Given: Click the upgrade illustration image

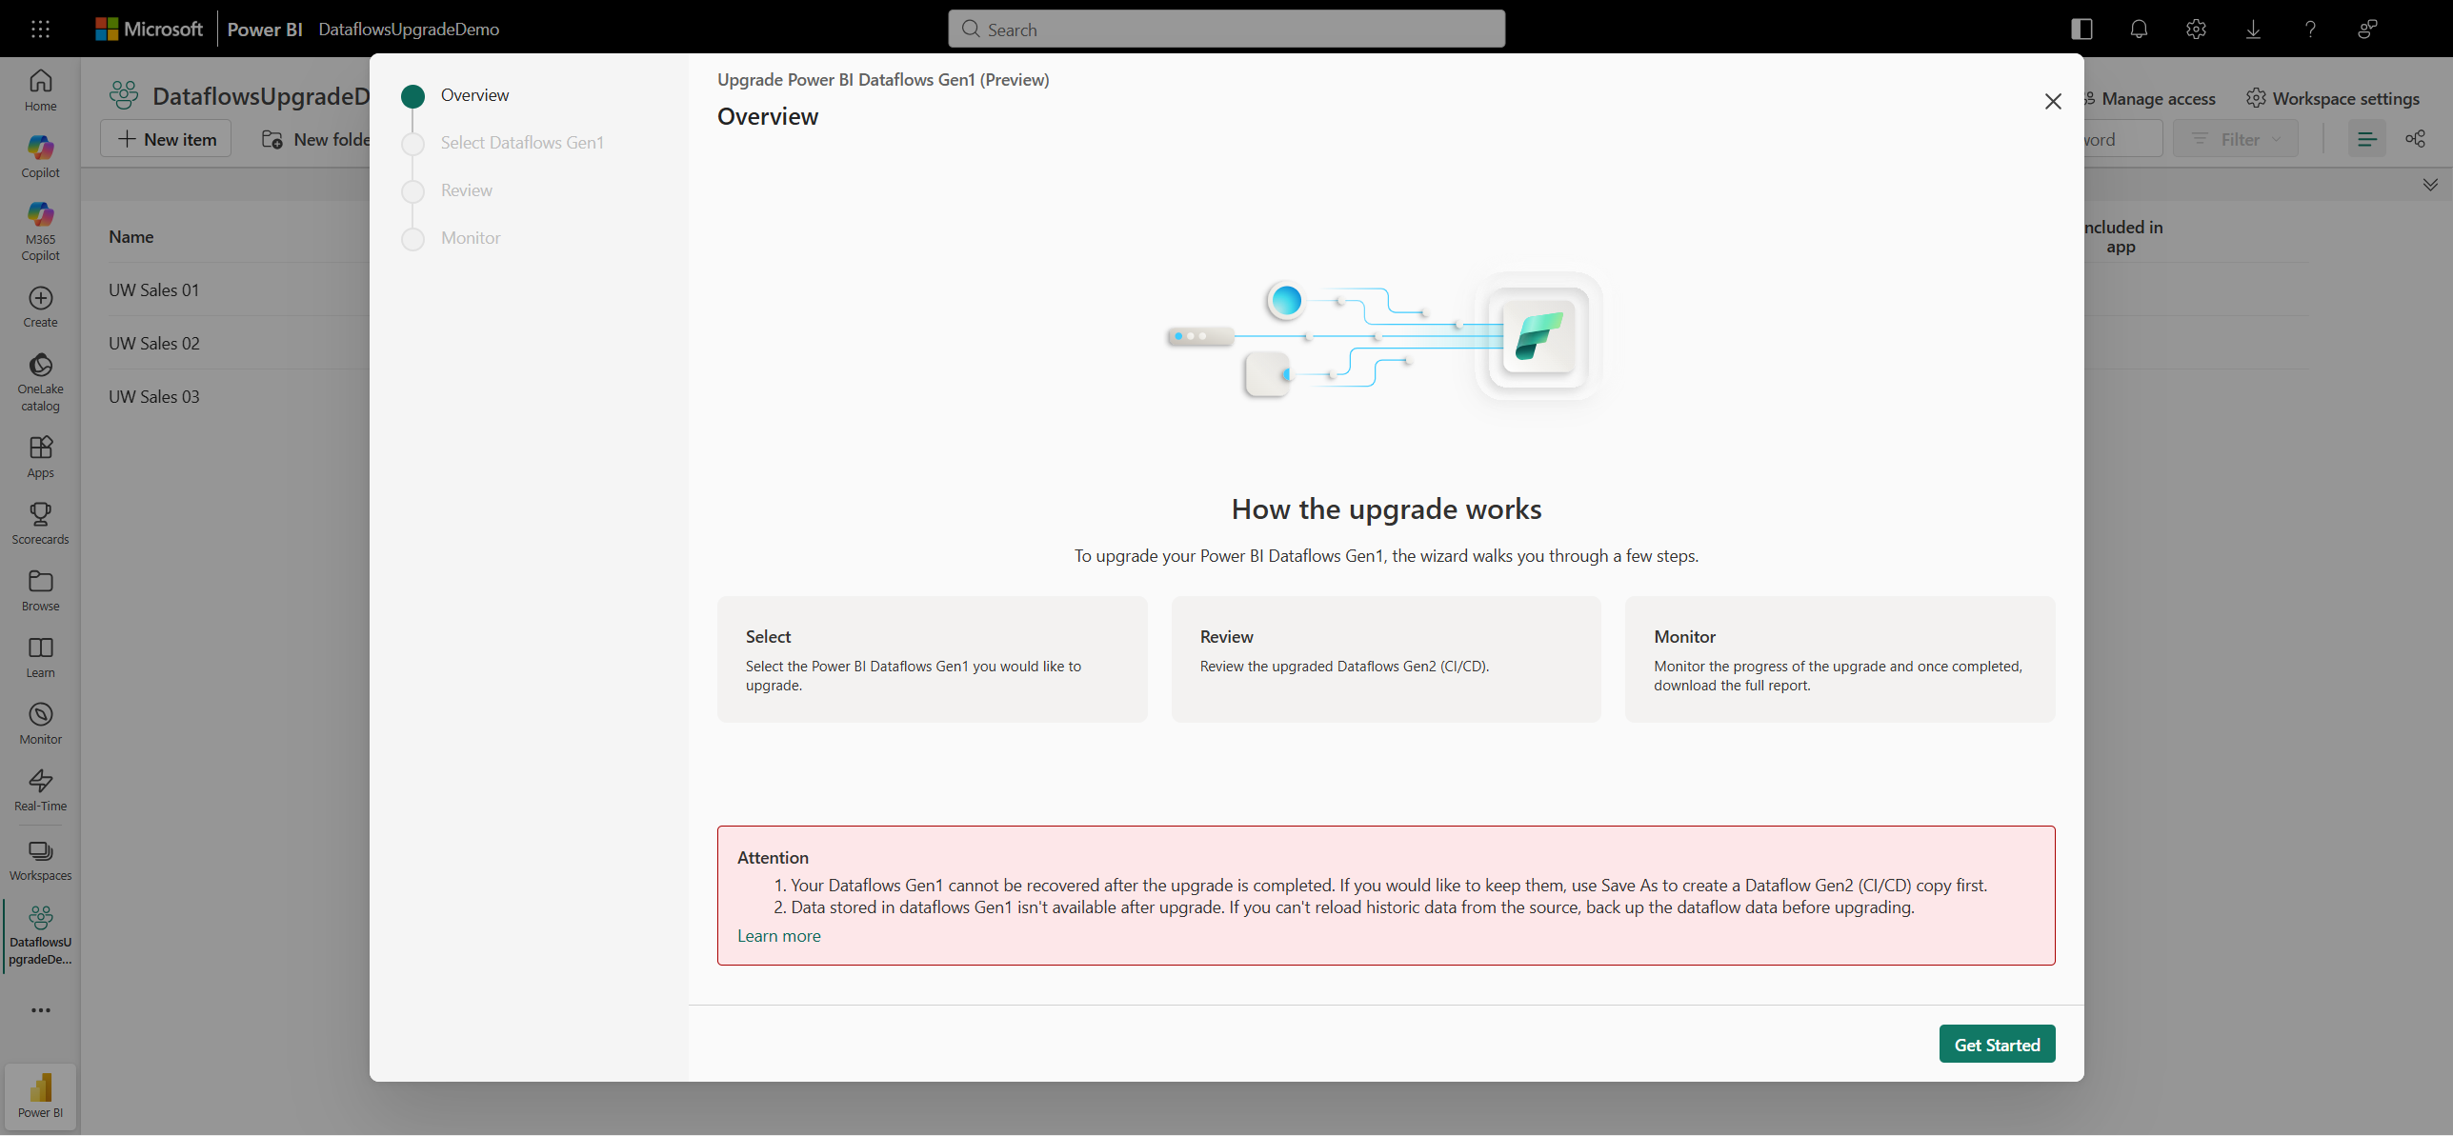Looking at the screenshot, I should [x=1386, y=338].
